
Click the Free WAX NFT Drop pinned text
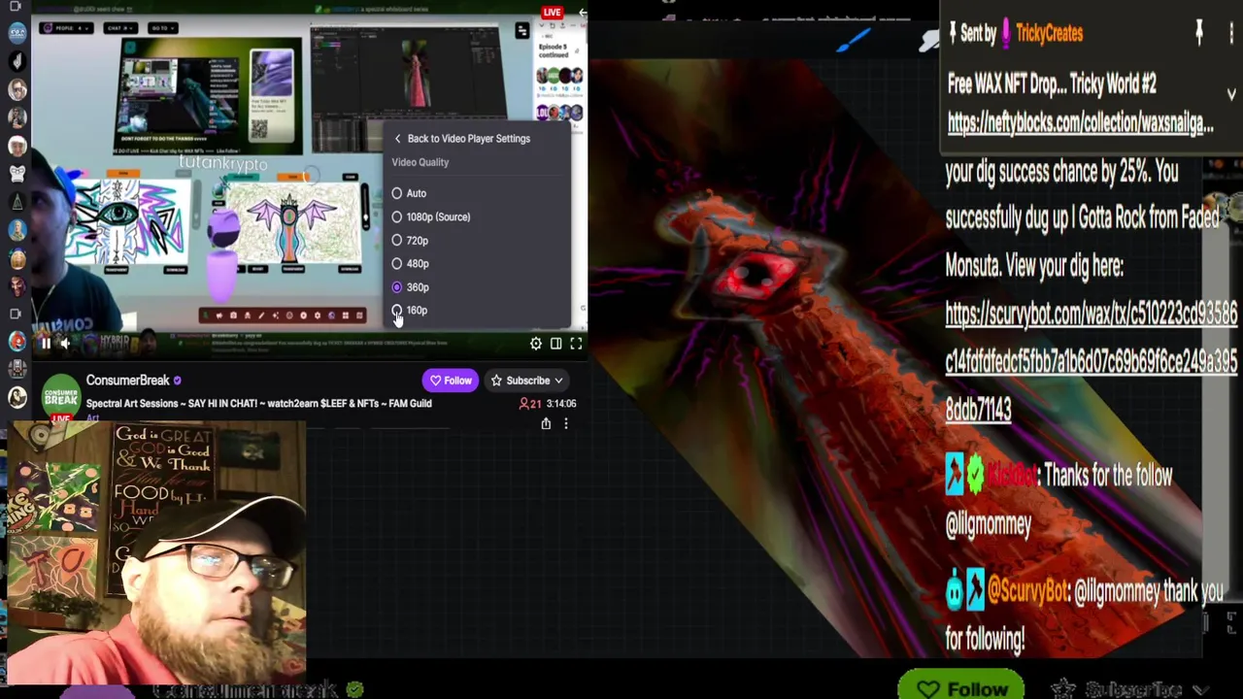pos(1052,84)
